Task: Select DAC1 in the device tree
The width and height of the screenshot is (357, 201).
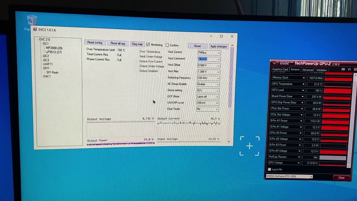Action: tap(47, 76)
